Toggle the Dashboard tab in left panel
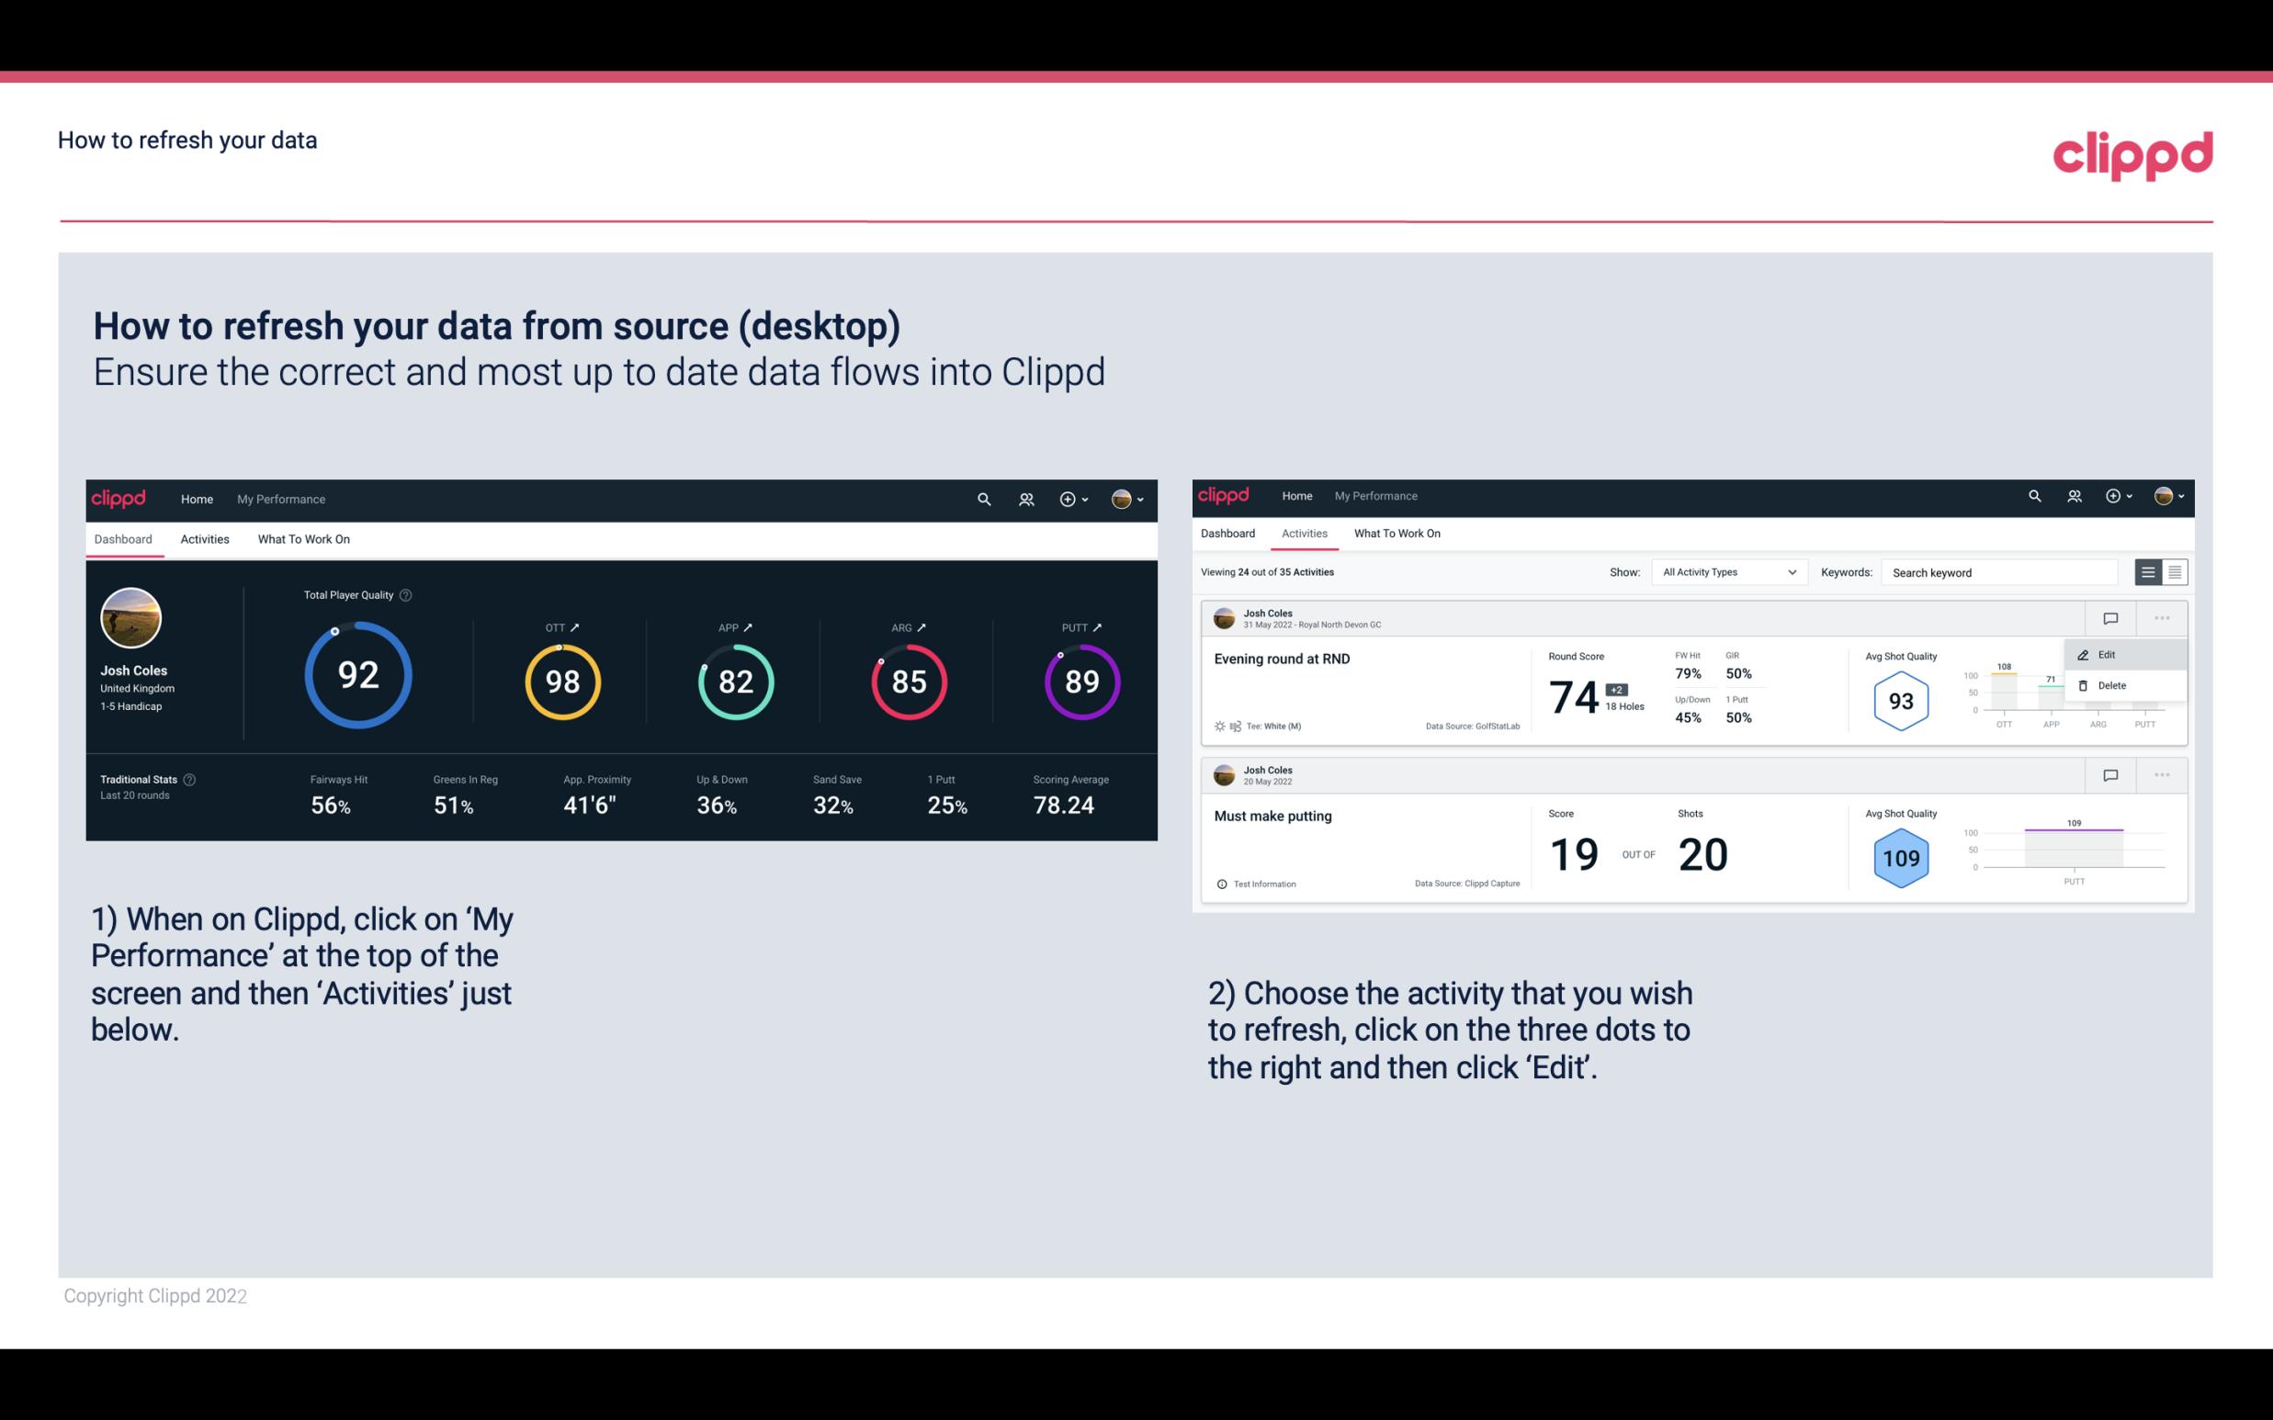2273x1420 pixels. (x=123, y=536)
